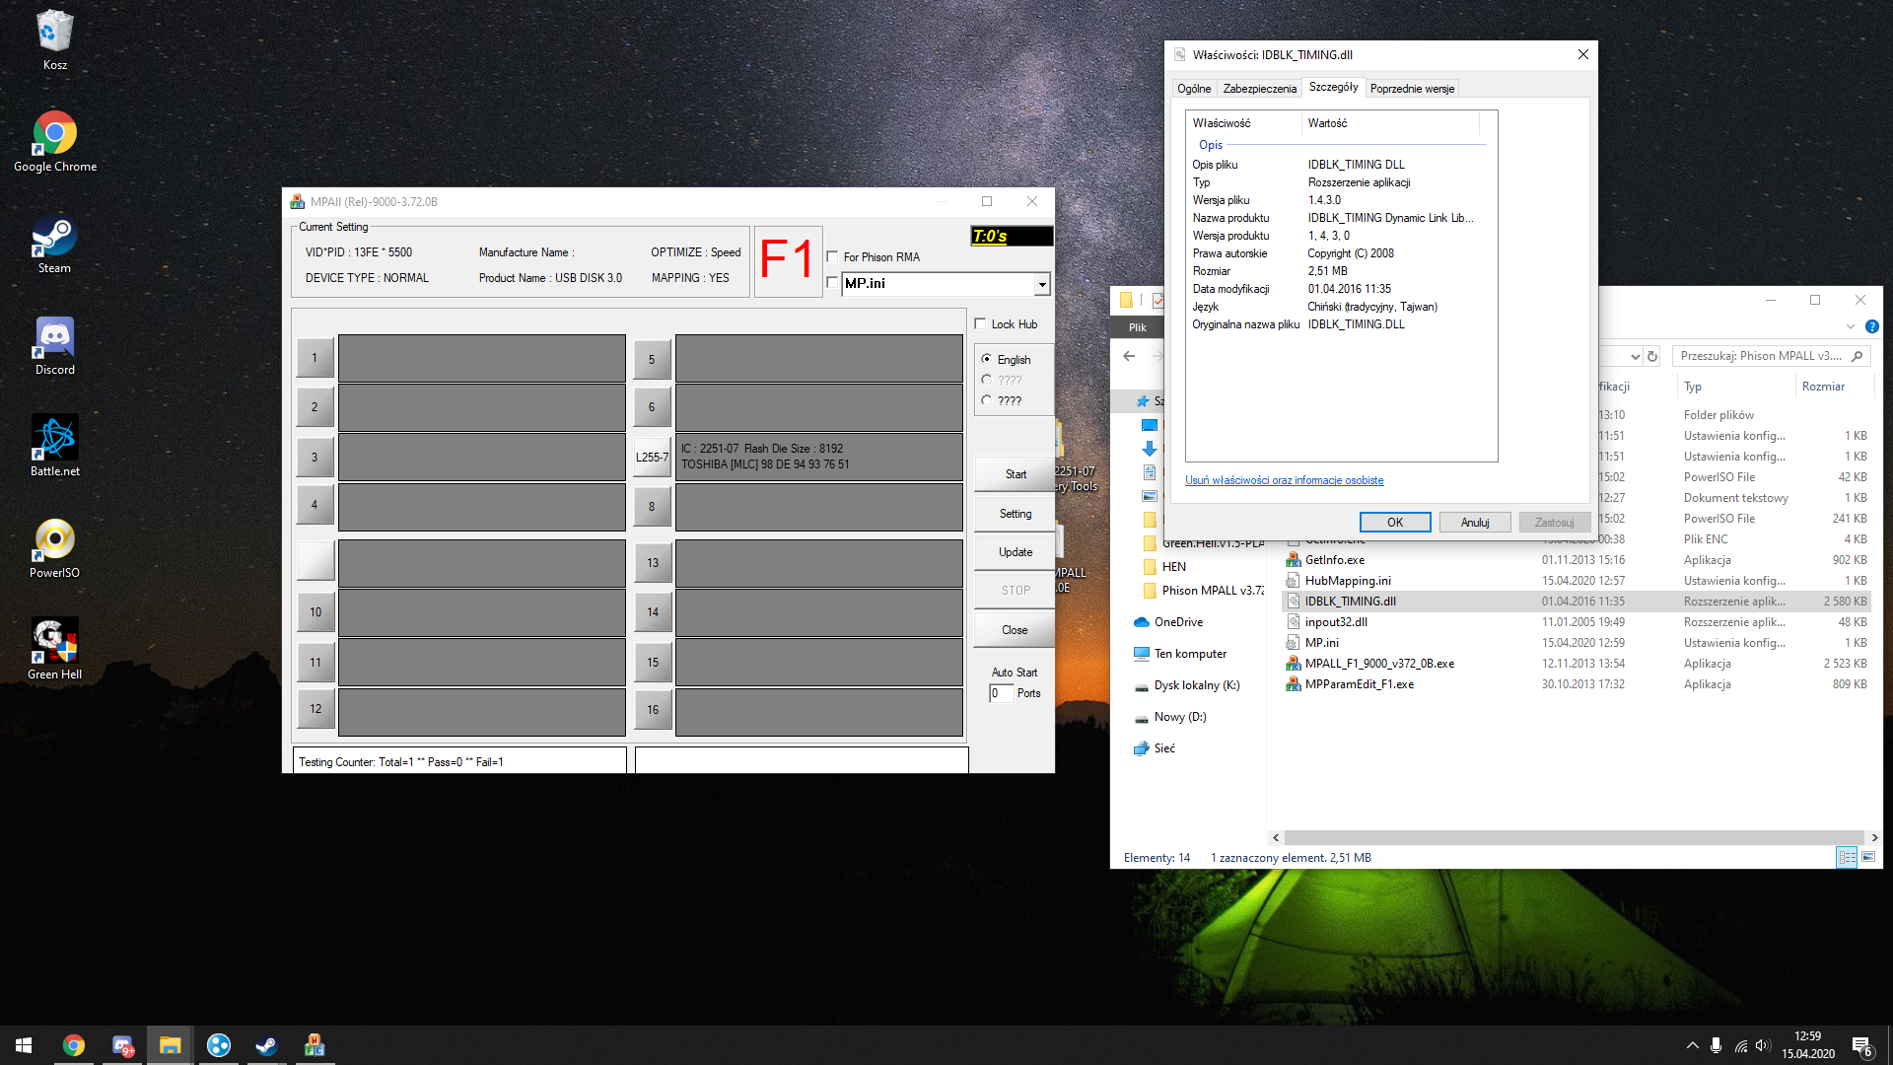The height and width of the screenshot is (1065, 1893).
Task: Open help in the File Explorer window
Action: pos(1871,326)
